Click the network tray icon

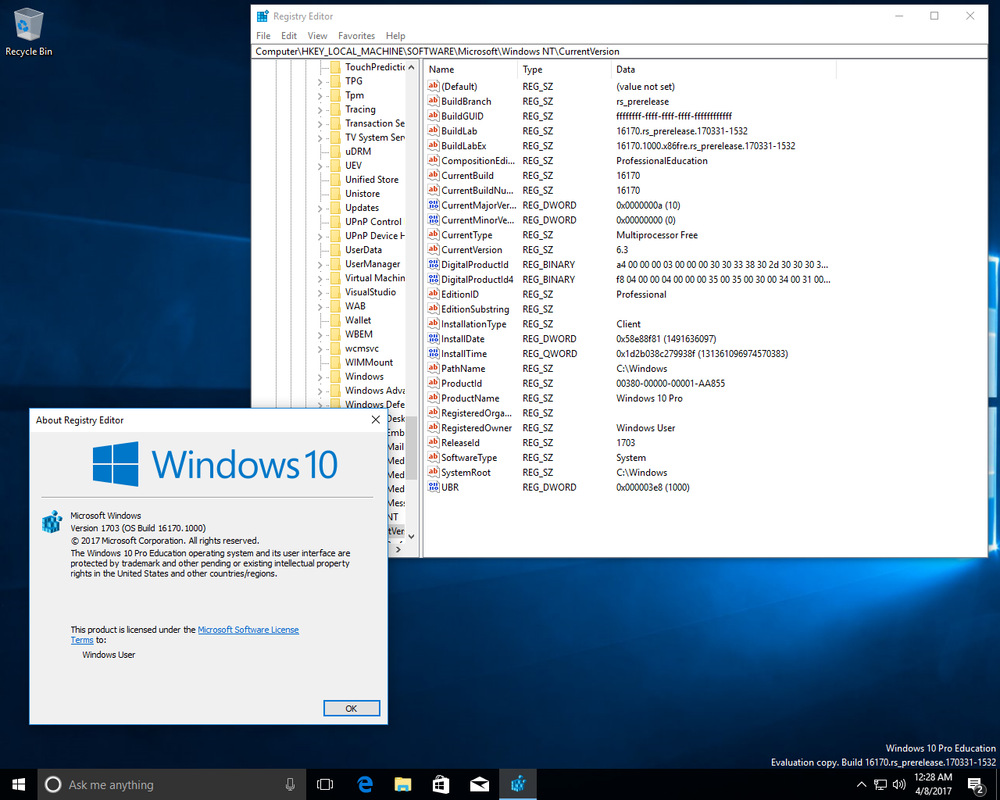[x=880, y=784]
